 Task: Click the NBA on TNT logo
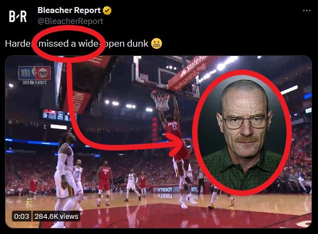[x=34, y=73]
